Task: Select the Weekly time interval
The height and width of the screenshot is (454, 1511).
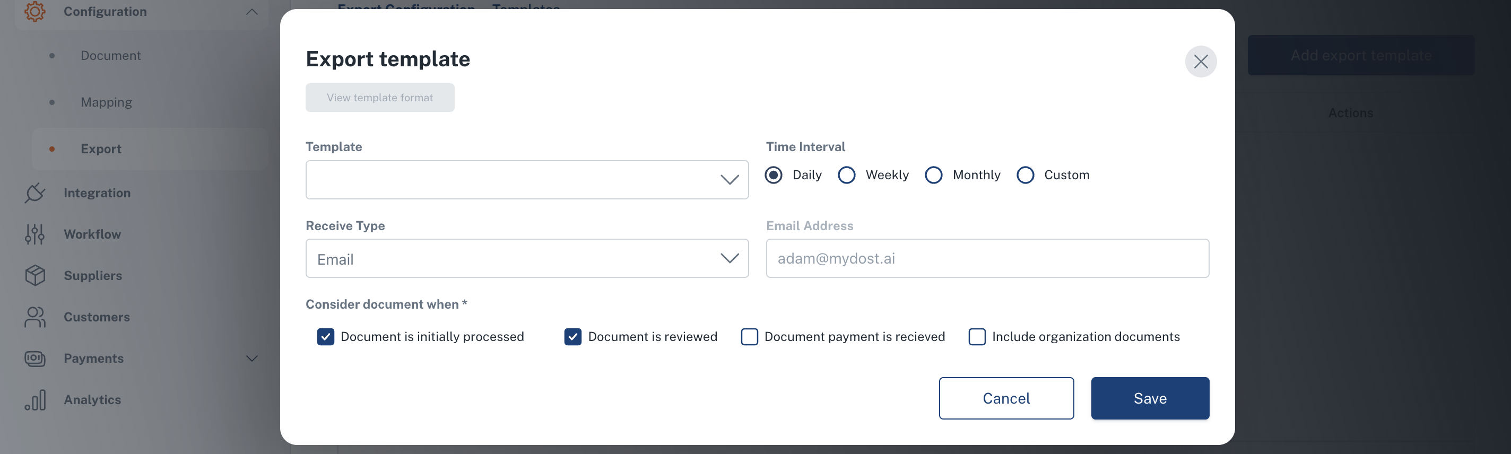Action: click(x=846, y=175)
